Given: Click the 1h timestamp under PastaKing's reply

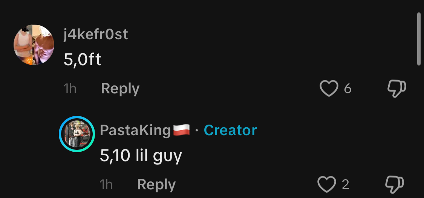Looking at the screenshot, I should (x=106, y=185).
